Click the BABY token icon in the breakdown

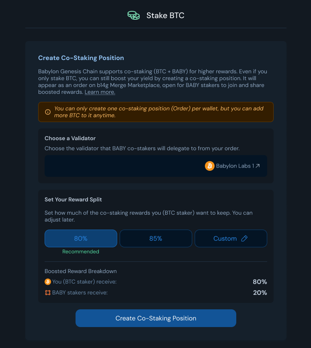pyautogui.click(x=48, y=293)
